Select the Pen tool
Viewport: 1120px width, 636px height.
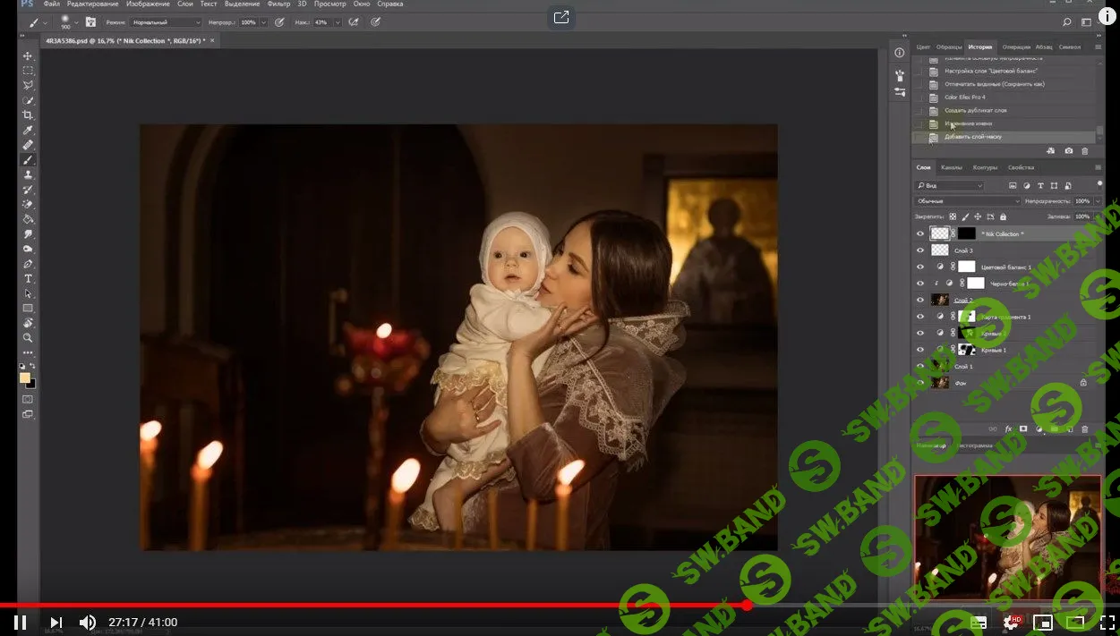coord(28,264)
